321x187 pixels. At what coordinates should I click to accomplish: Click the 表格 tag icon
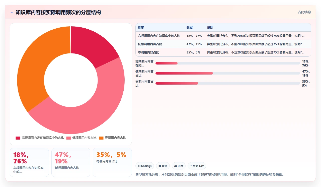coord(160,166)
